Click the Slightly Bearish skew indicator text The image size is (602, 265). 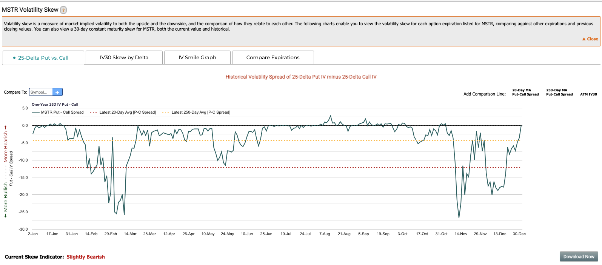[x=86, y=257]
